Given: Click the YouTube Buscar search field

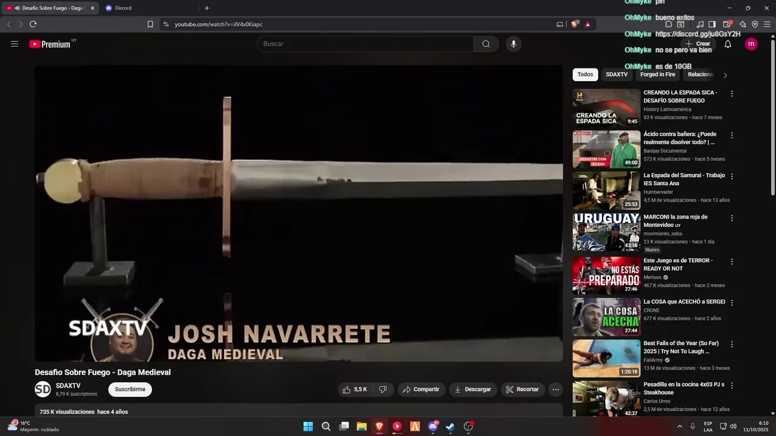Looking at the screenshot, I should [x=366, y=44].
